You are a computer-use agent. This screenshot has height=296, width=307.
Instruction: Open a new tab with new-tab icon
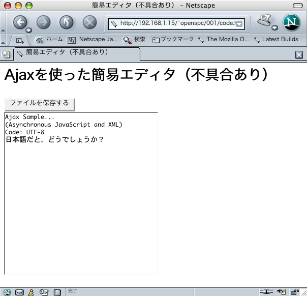pos(6,54)
